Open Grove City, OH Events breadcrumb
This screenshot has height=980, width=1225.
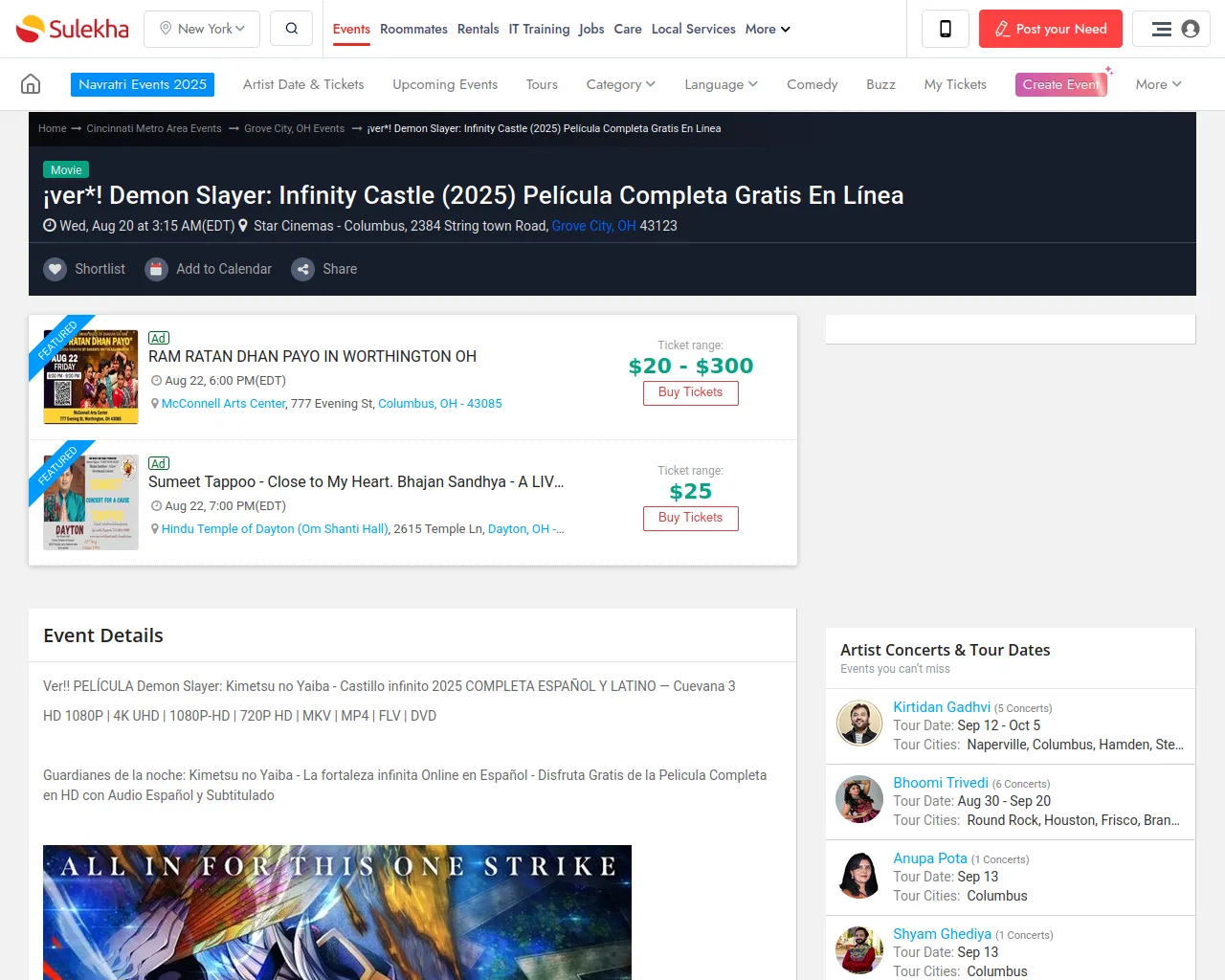(294, 128)
